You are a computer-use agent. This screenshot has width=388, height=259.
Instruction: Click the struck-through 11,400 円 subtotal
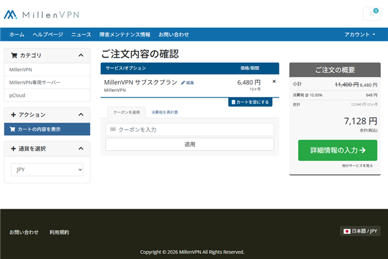(347, 85)
